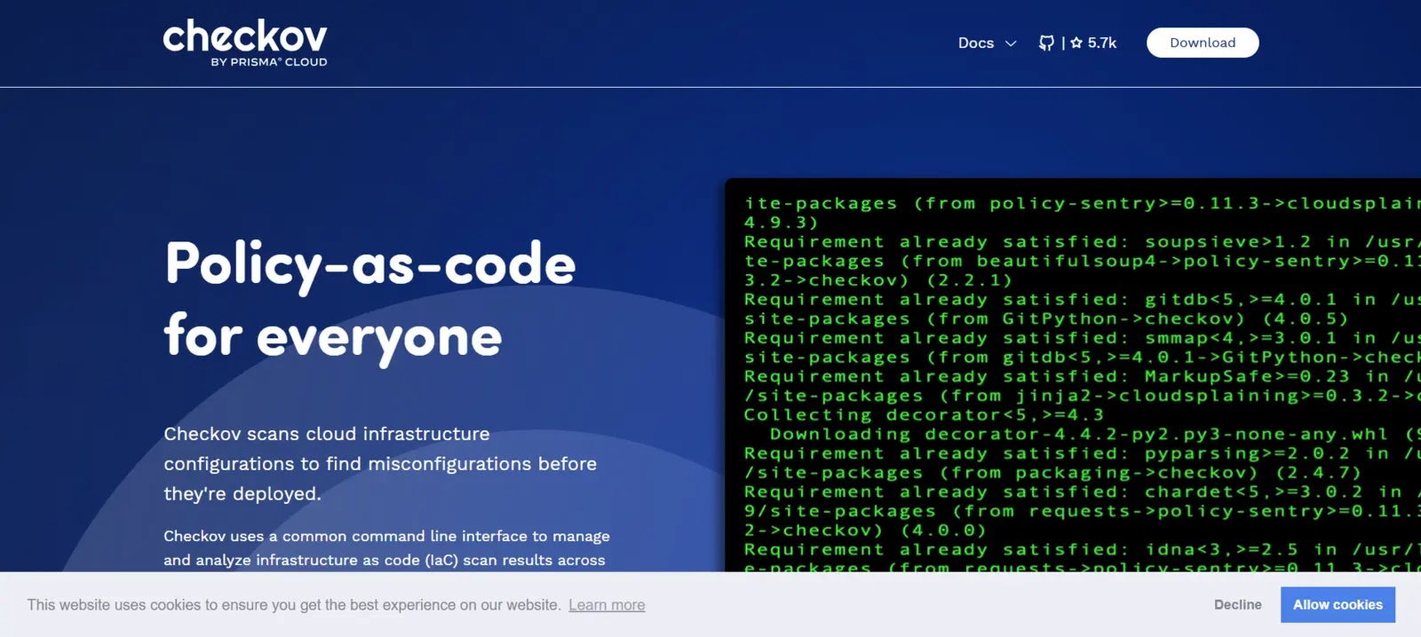Click the star count icon
This screenshot has width=1421, height=637.
(x=1076, y=43)
